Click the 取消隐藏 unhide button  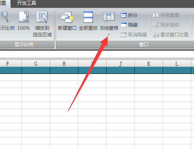[134, 35]
